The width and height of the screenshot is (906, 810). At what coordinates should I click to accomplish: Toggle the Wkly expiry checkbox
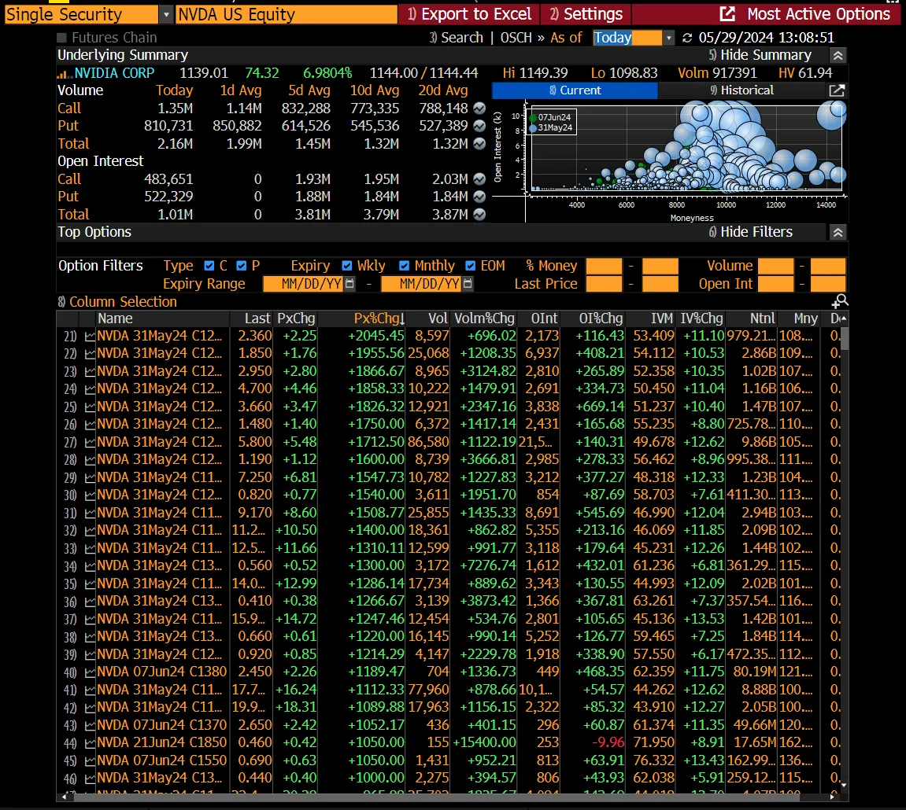347,266
